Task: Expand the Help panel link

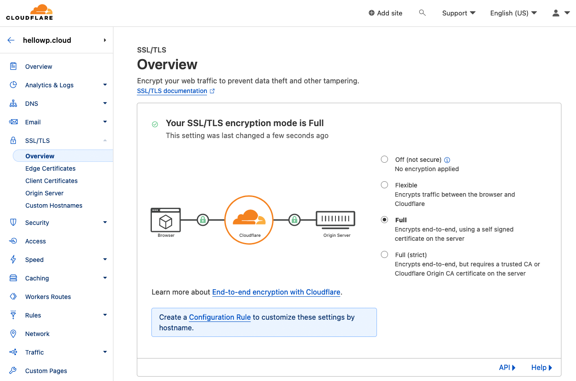Action: tap(542, 367)
